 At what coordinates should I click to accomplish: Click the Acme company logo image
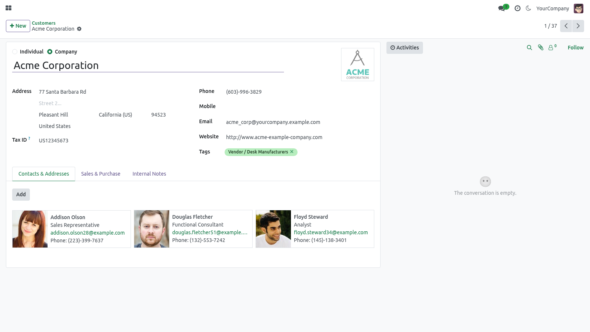(358, 65)
